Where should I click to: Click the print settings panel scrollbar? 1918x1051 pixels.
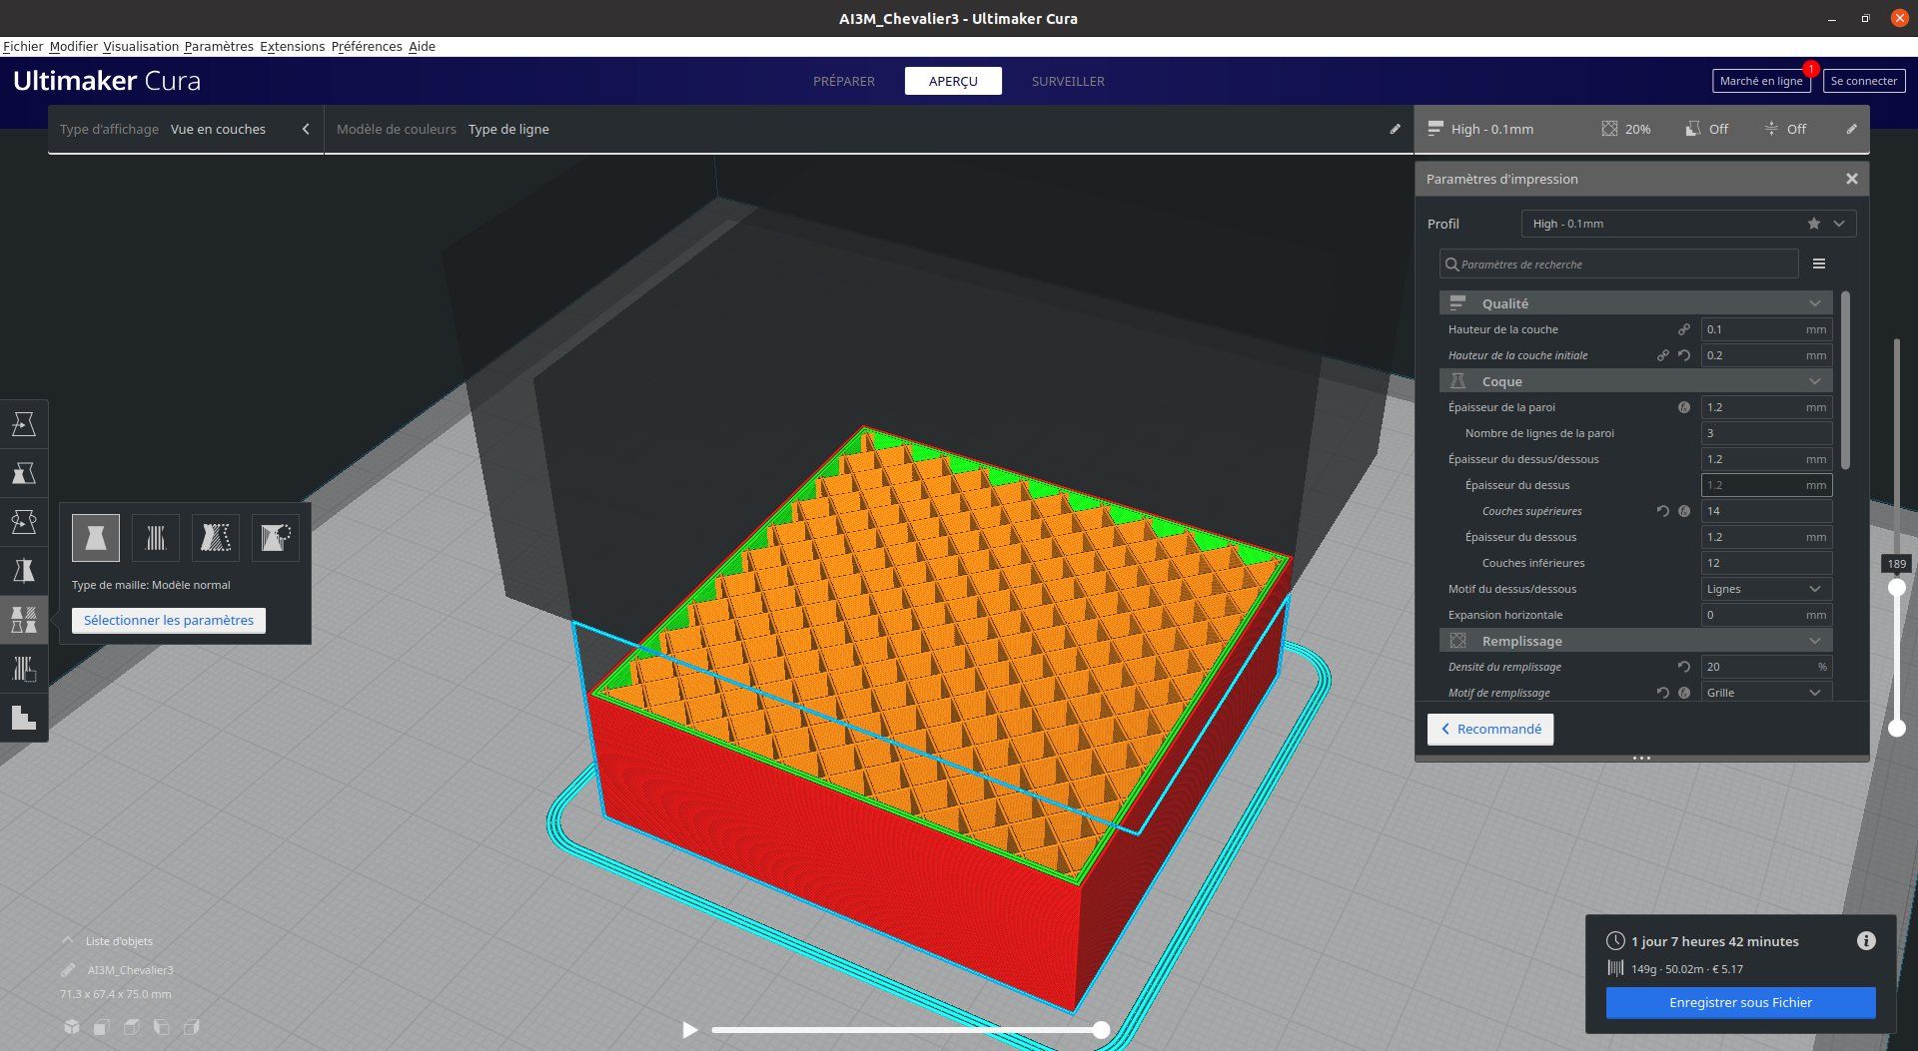[1845, 379]
